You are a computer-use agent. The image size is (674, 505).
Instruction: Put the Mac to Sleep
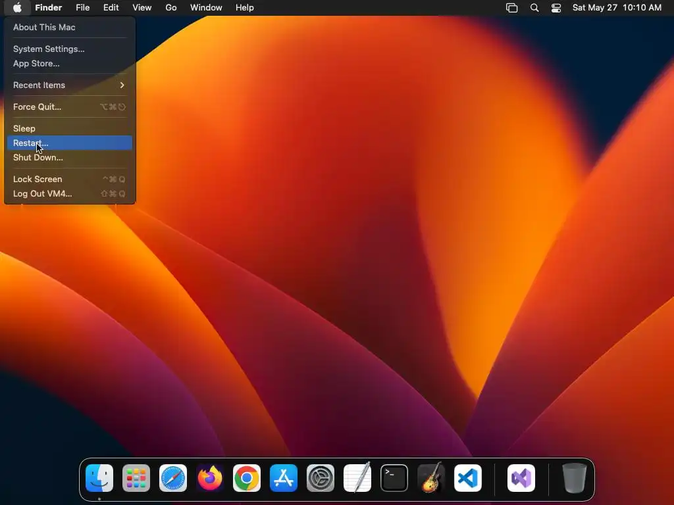pos(70,128)
